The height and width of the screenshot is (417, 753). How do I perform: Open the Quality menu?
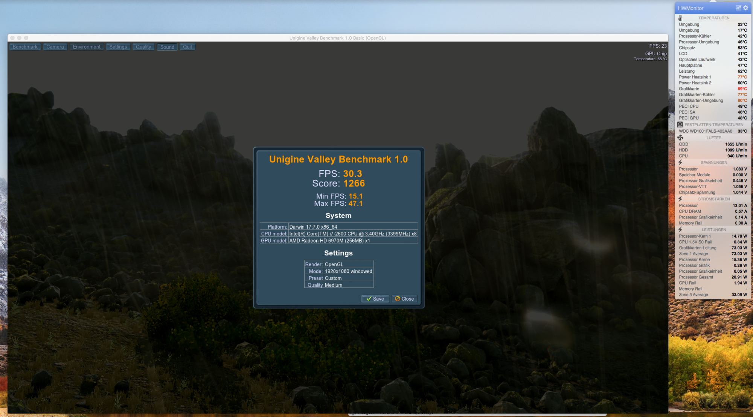coord(143,47)
